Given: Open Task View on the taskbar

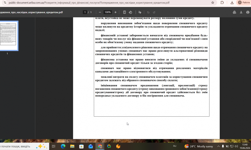Looking at the screenshot, I should click(54, 146).
